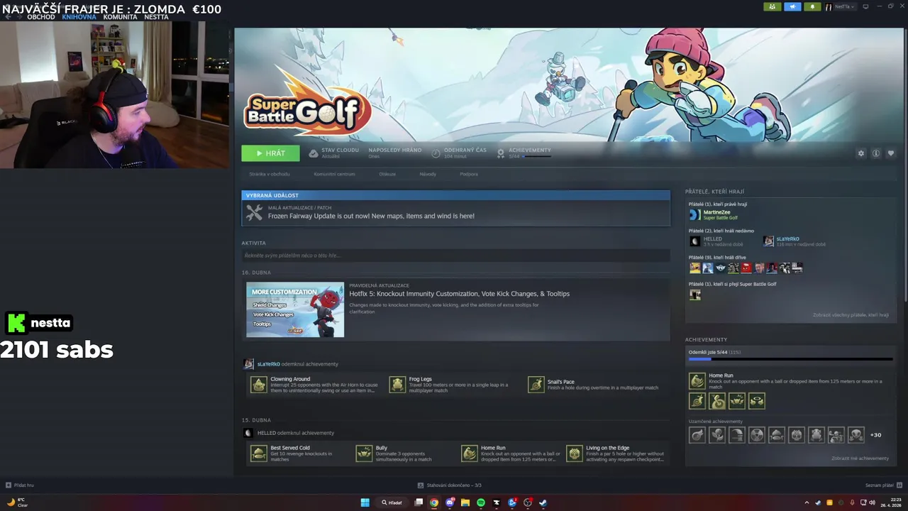Open the game settings gear icon
This screenshot has width=908, height=511.
click(x=861, y=153)
